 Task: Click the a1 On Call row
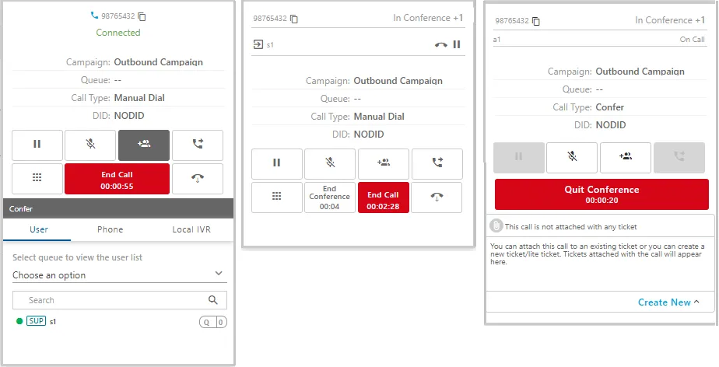click(x=599, y=40)
